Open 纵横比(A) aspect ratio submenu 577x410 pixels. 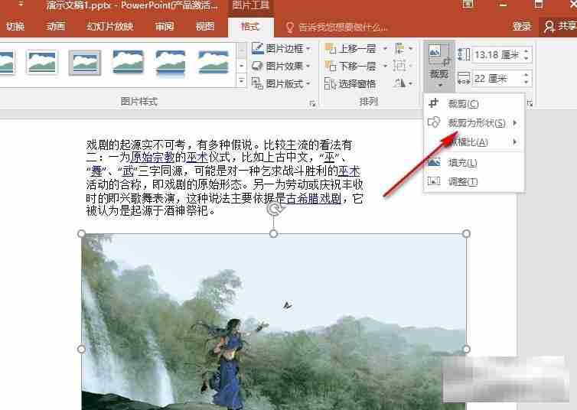[474, 142]
